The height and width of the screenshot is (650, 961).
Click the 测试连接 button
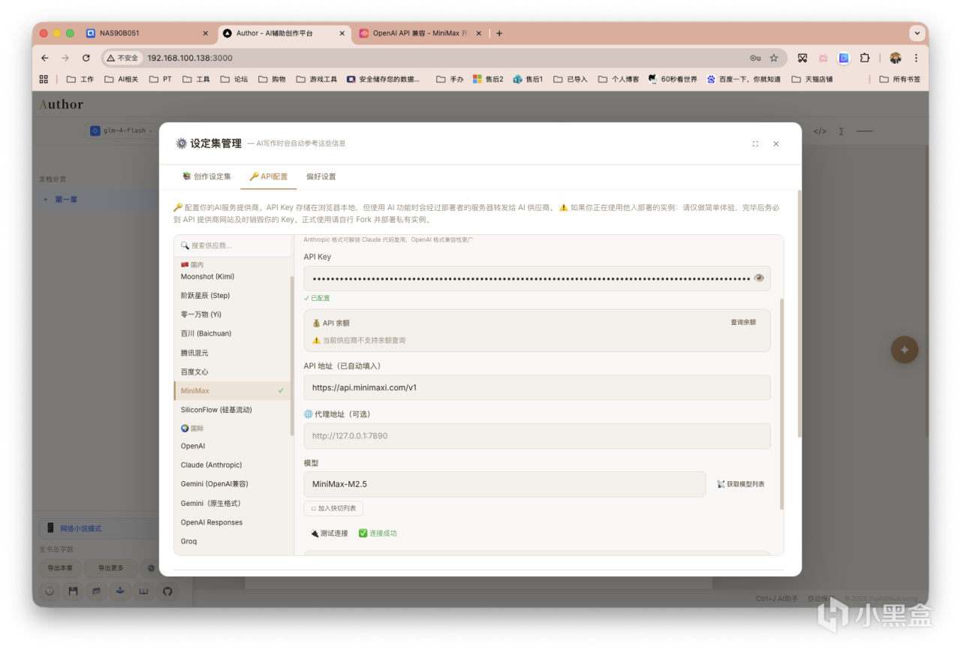[x=329, y=533]
